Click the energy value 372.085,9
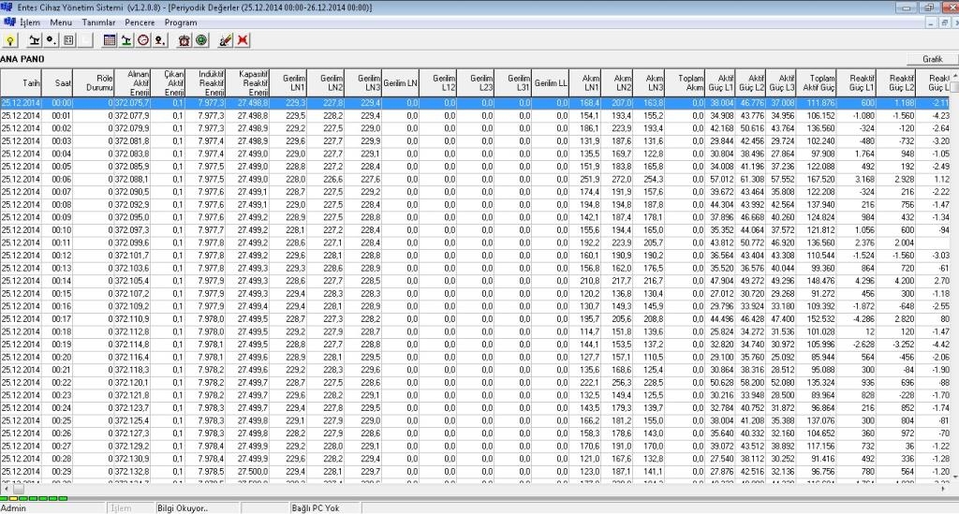The height and width of the screenshot is (514, 959). coord(132,167)
